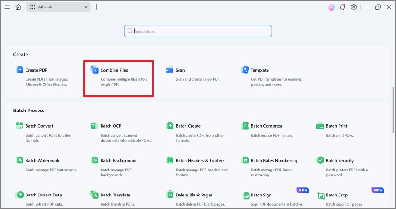
Task: Select the Delete Blank Pages icon
Action: coord(170,194)
